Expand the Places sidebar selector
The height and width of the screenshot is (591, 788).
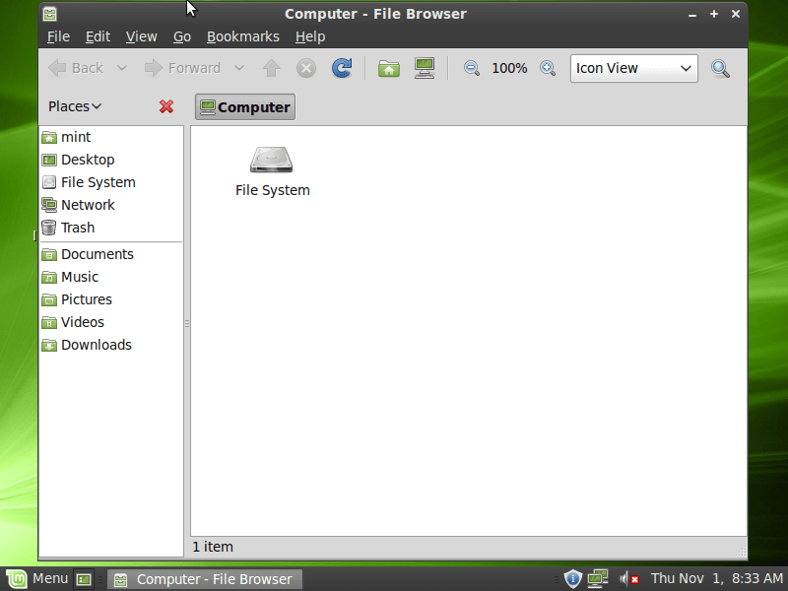(x=75, y=106)
